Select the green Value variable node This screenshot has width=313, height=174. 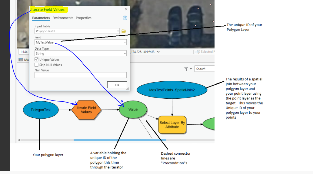coord(133,110)
